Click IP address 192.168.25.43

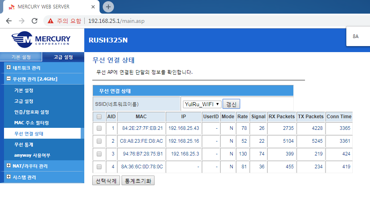click(183, 128)
